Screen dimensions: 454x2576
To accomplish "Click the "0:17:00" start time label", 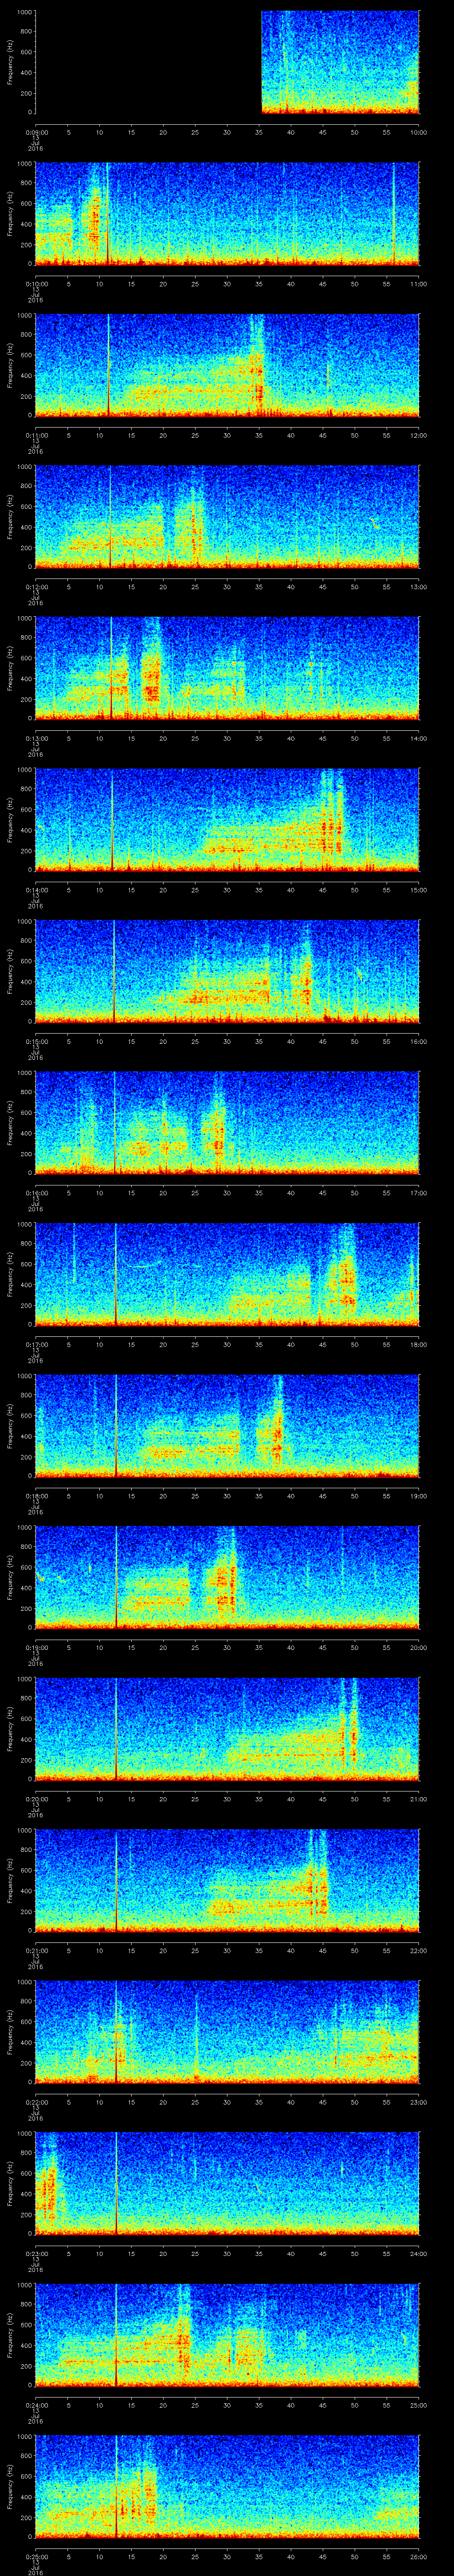I will pyautogui.click(x=36, y=1344).
